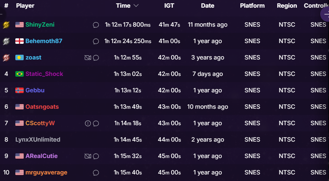Click ARealCutie's no-video camera icon

[x=88, y=156]
